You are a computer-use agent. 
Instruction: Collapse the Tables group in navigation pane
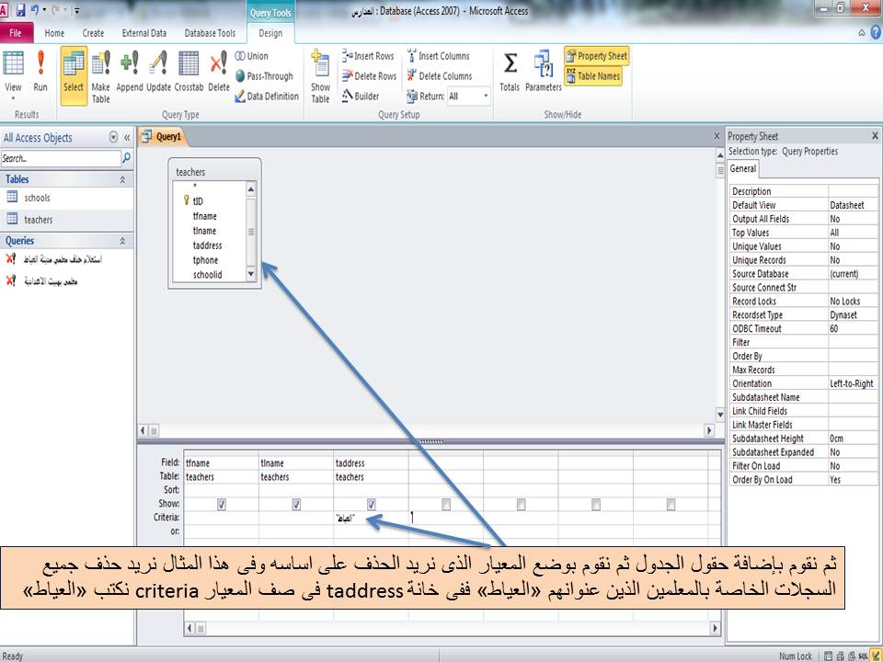pyautogui.click(x=122, y=179)
